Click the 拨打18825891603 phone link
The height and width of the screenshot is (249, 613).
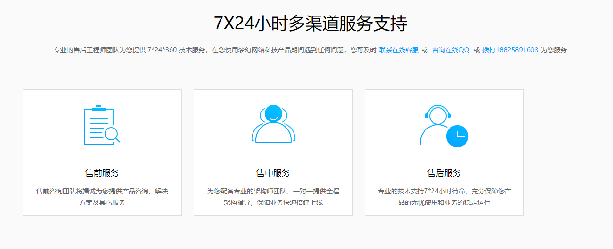click(510, 50)
